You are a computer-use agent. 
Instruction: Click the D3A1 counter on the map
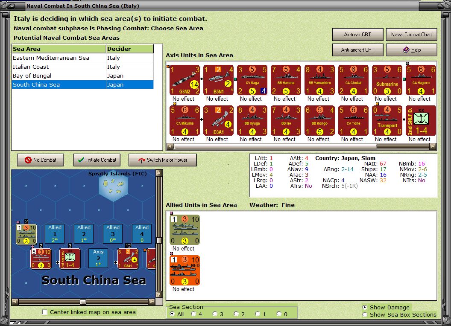pyautogui.click(x=128, y=259)
